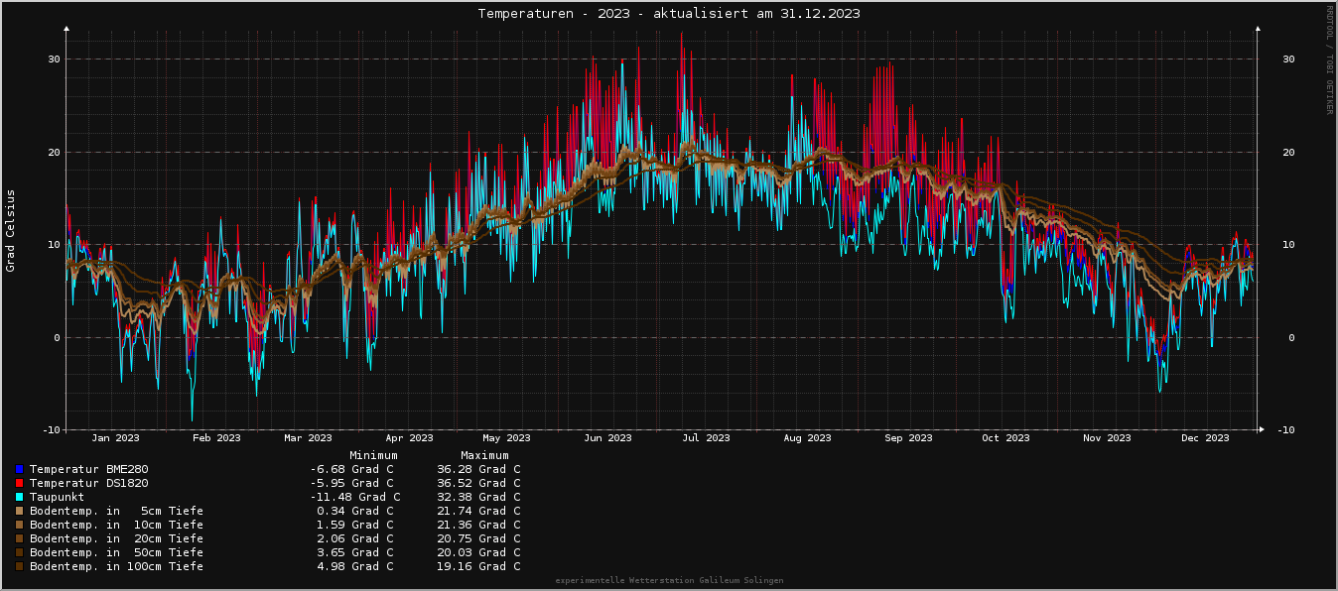Click the Taupunkt legend label
Screen dimensions: 1338x591
coord(57,497)
